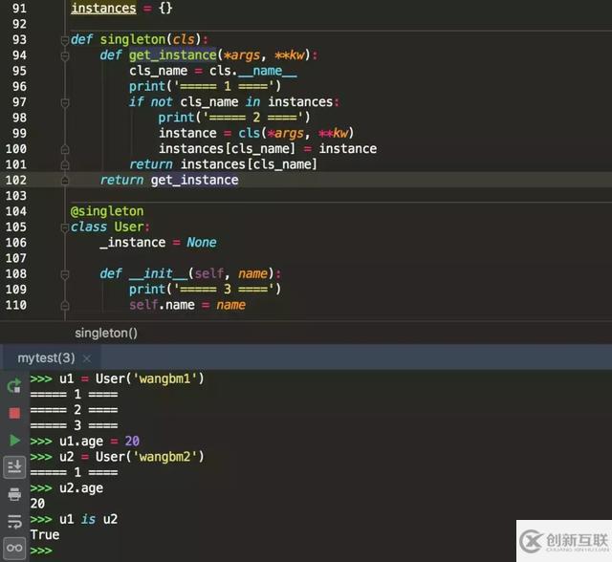
Task: Click the @singleton decorator text
Action: coord(107,211)
